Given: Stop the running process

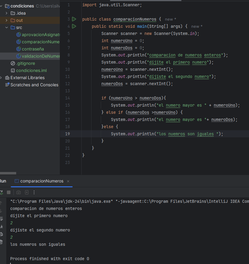Looking at the screenshot, I should coord(9,192).
